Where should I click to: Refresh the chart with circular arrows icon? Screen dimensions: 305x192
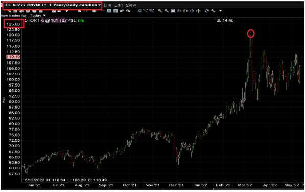207,11
